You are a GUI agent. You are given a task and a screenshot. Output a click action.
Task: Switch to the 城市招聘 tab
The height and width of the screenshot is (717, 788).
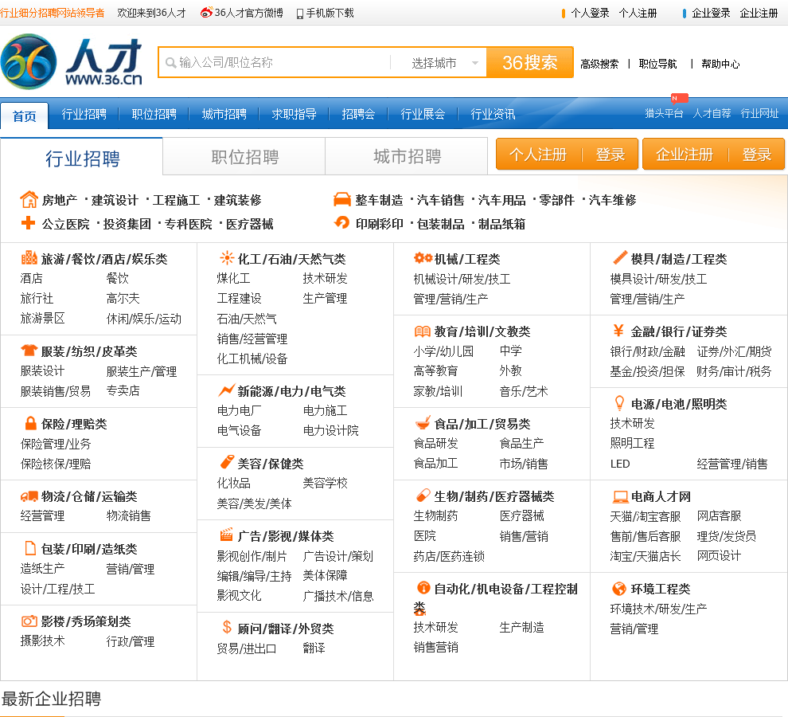coord(407,156)
